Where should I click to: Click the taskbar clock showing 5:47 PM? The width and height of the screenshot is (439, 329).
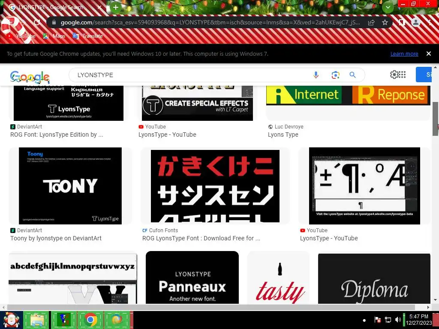419,320
